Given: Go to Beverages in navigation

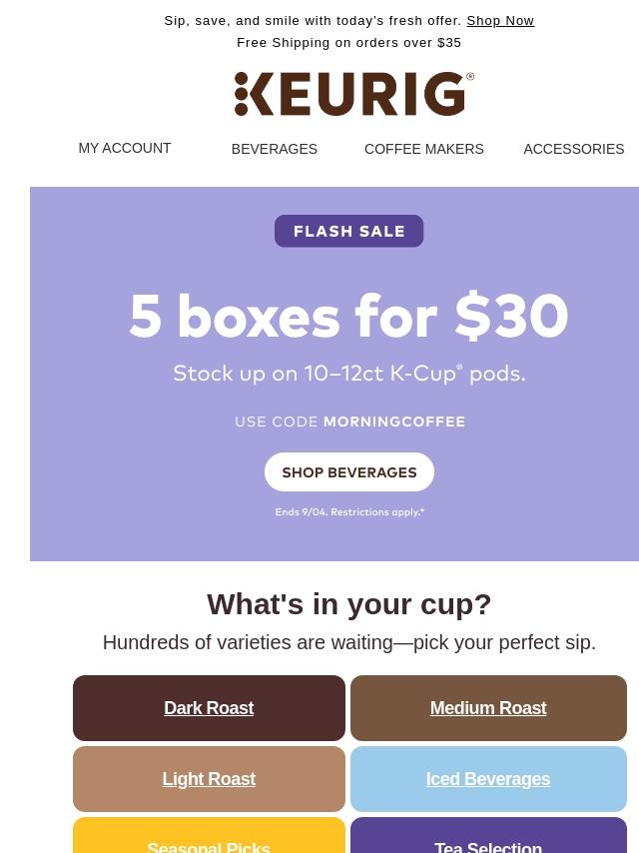Looking at the screenshot, I should coord(275,149).
